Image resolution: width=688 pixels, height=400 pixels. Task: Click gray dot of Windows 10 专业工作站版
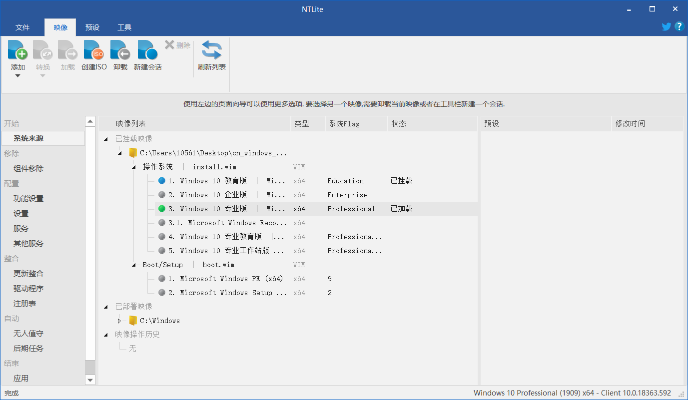point(161,251)
